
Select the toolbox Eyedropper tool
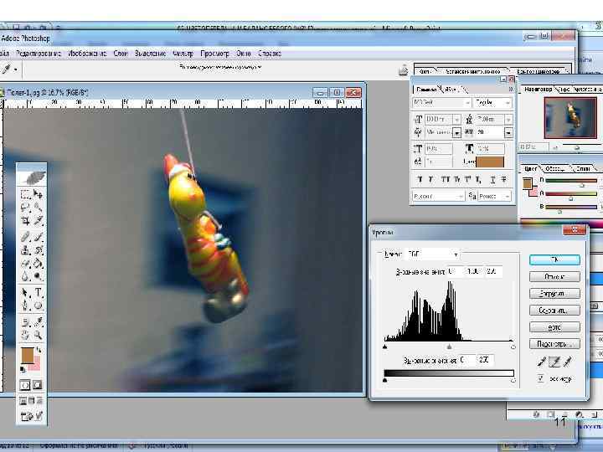pos(38,322)
